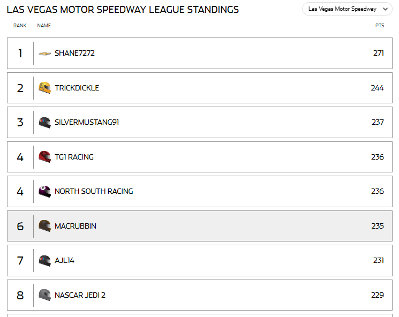The image size is (399, 317).
Task: Select the highlighted MACRUBBIN standings row
Action: click(200, 226)
